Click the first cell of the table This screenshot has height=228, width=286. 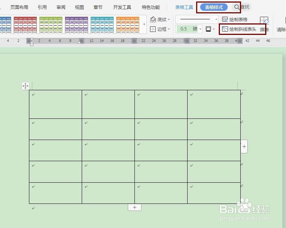click(x=55, y=104)
